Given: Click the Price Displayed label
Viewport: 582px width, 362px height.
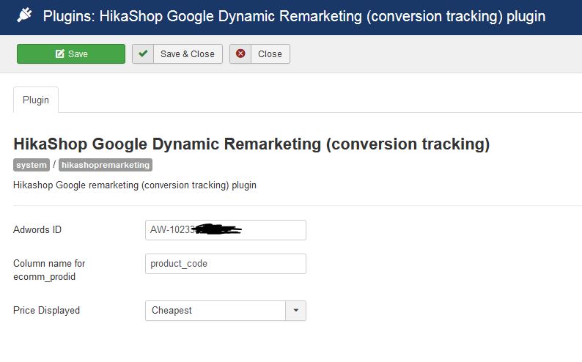Looking at the screenshot, I should (46, 311).
